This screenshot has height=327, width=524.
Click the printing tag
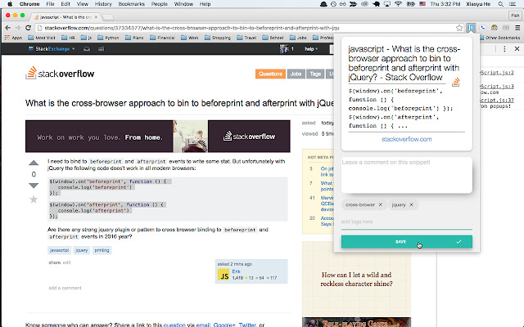click(x=102, y=250)
